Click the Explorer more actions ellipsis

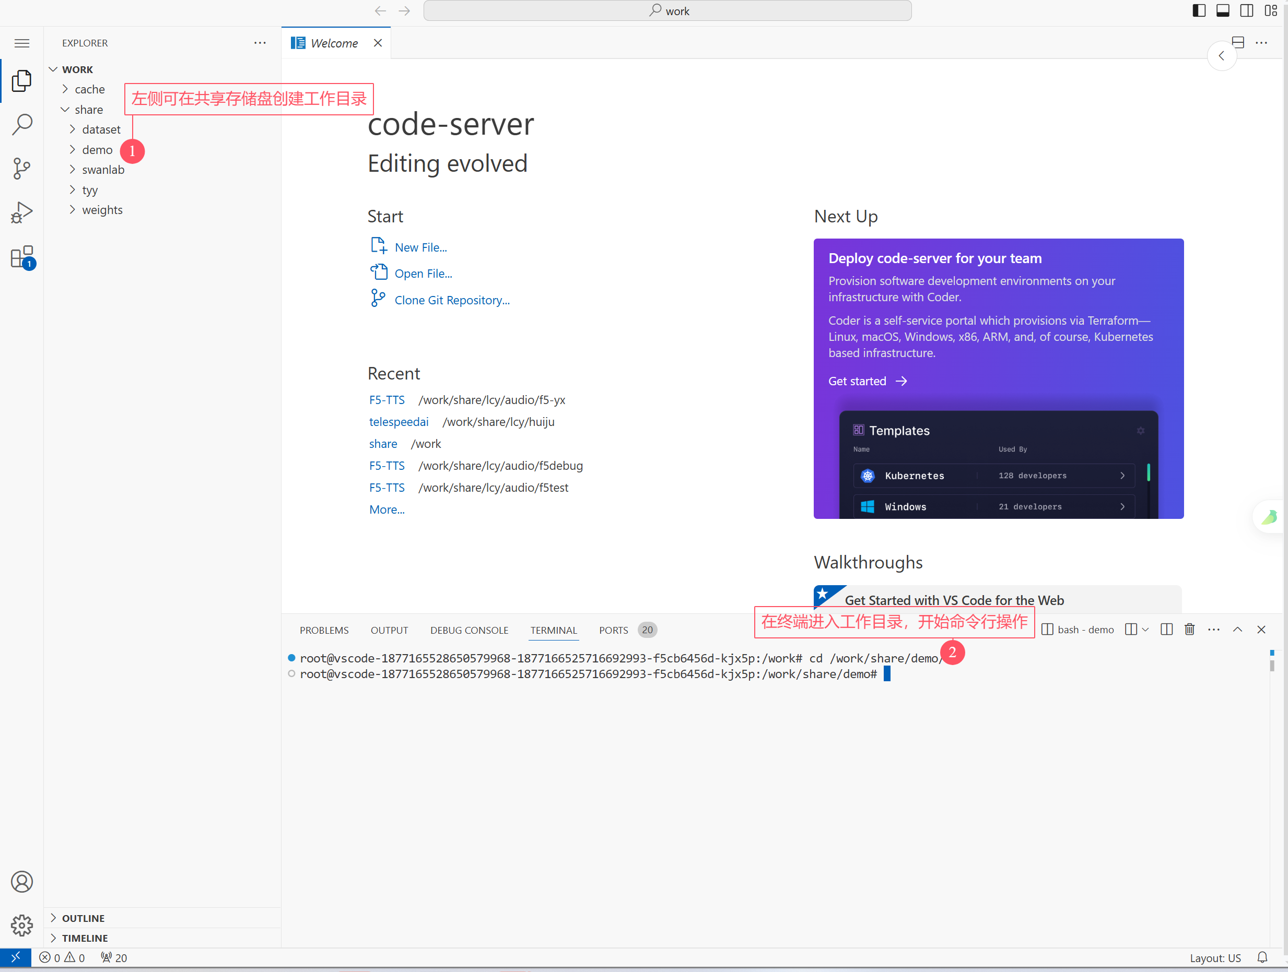click(x=260, y=43)
